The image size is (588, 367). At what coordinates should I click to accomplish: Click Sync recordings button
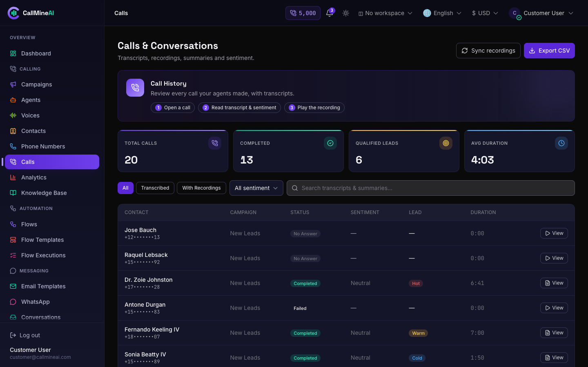(488, 51)
